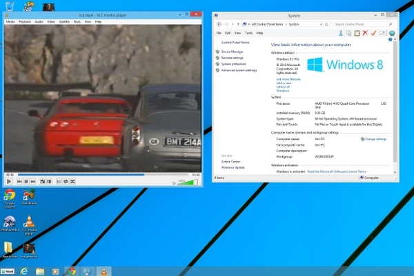Screen dimensions: 414x276
Task: Click the video picture in VLC
Action: (x=103, y=98)
